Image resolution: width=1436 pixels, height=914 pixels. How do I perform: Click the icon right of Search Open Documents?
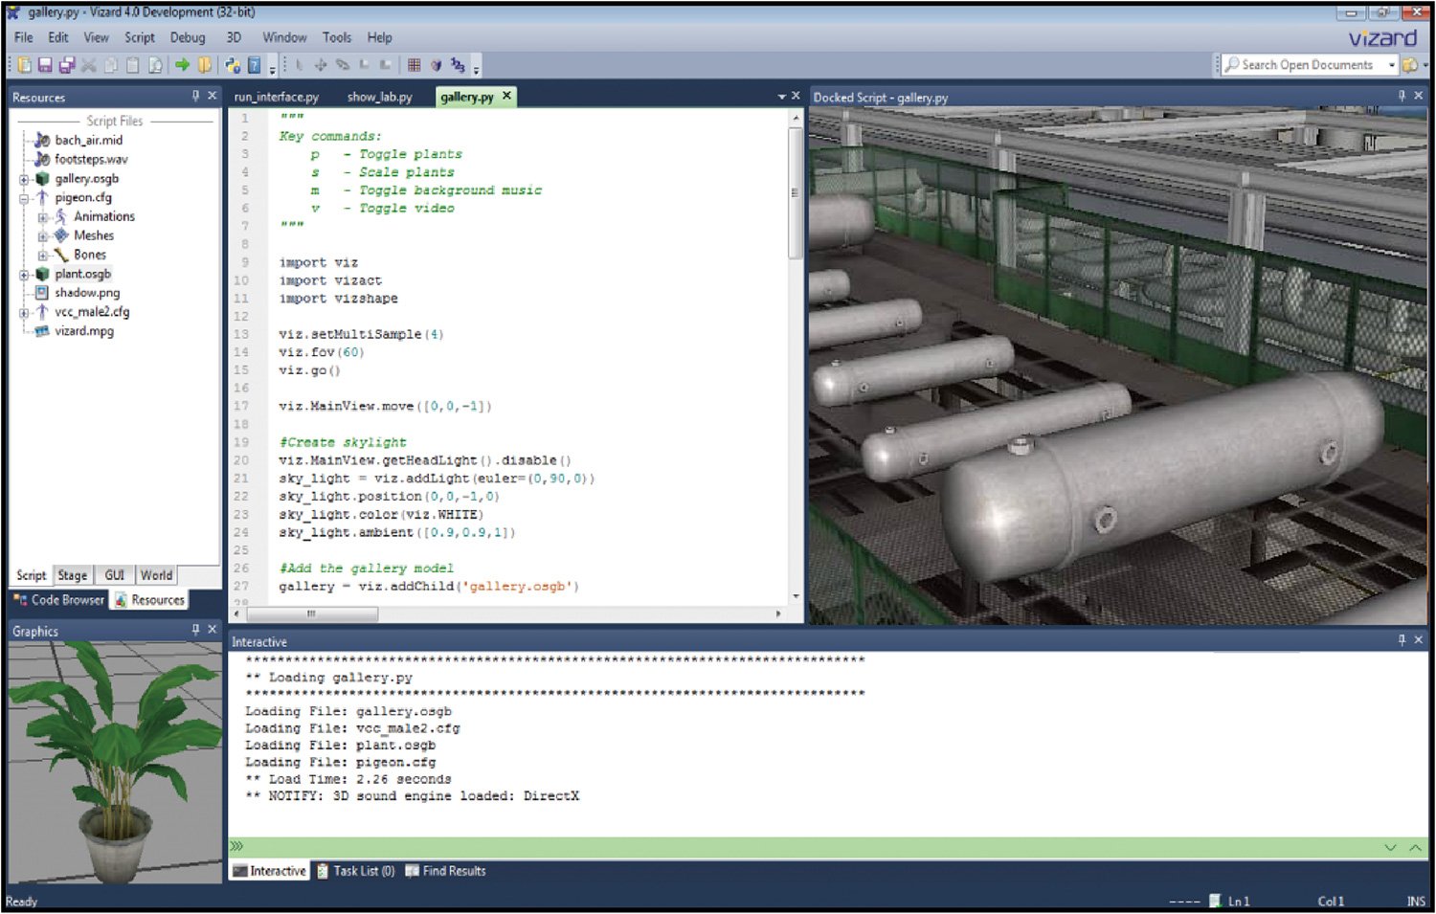pyautogui.click(x=1410, y=65)
